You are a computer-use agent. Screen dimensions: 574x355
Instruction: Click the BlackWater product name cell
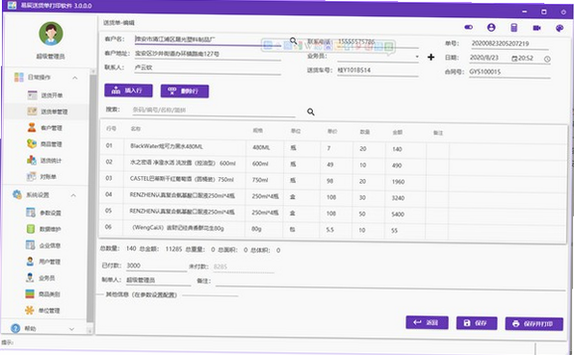pyautogui.click(x=185, y=146)
